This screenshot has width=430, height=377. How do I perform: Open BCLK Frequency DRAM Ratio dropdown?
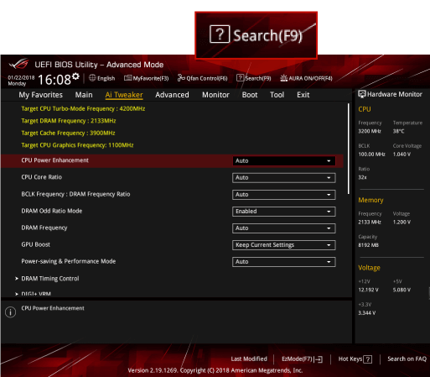click(284, 194)
